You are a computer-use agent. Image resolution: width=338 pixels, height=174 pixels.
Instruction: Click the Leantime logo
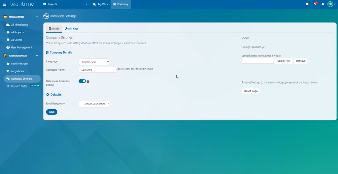(x=22, y=4)
